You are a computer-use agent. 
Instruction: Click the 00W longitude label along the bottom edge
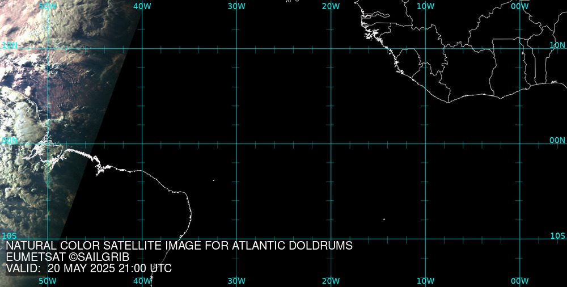point(520,281)
